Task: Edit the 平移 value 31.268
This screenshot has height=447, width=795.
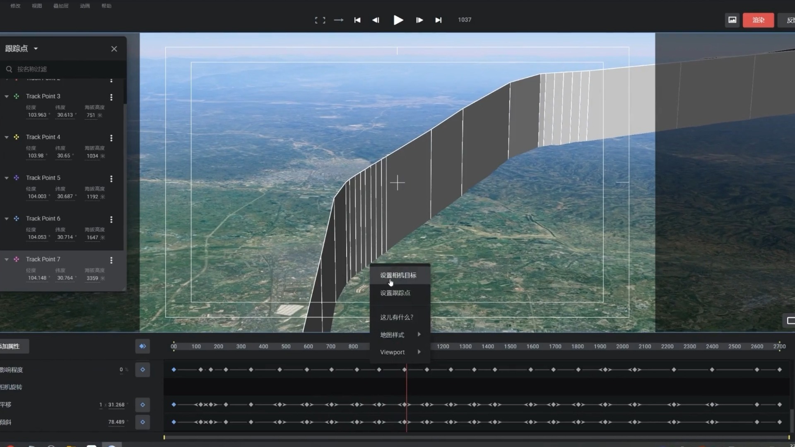Action: (116, 405)
